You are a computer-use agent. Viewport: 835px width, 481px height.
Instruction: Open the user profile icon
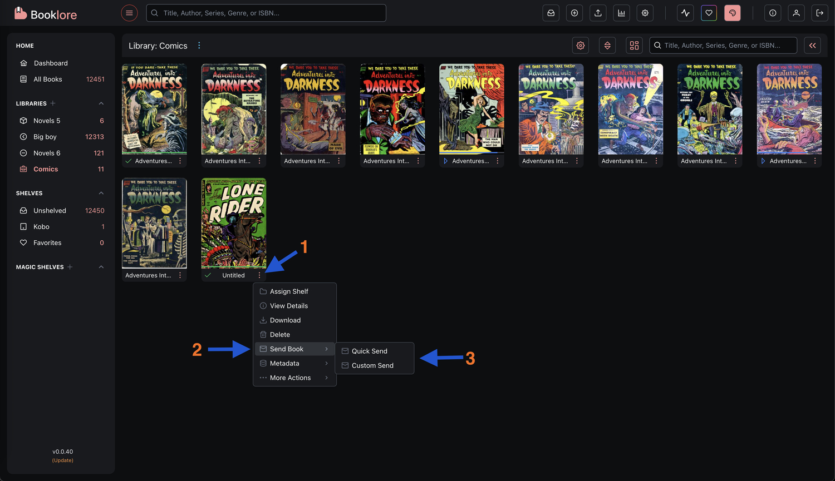tap(796, 13)
